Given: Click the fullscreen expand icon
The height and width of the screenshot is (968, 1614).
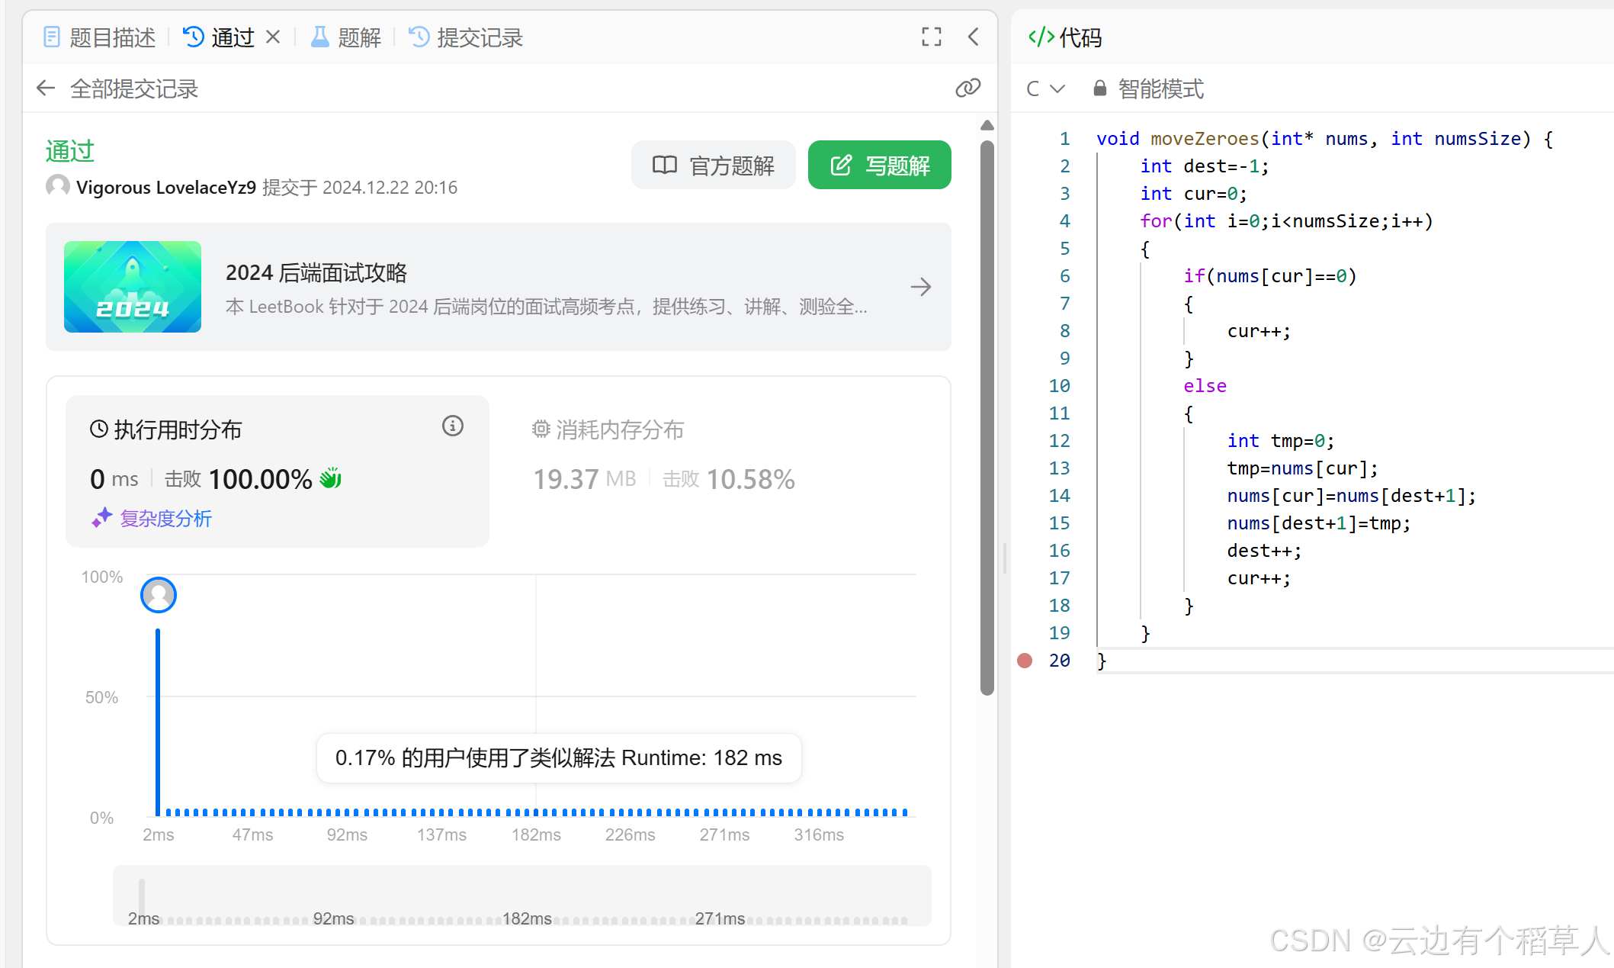Looking at the screenshot, I should (x=931, y=37).
